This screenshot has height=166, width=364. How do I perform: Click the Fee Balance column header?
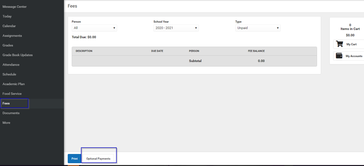256,51
